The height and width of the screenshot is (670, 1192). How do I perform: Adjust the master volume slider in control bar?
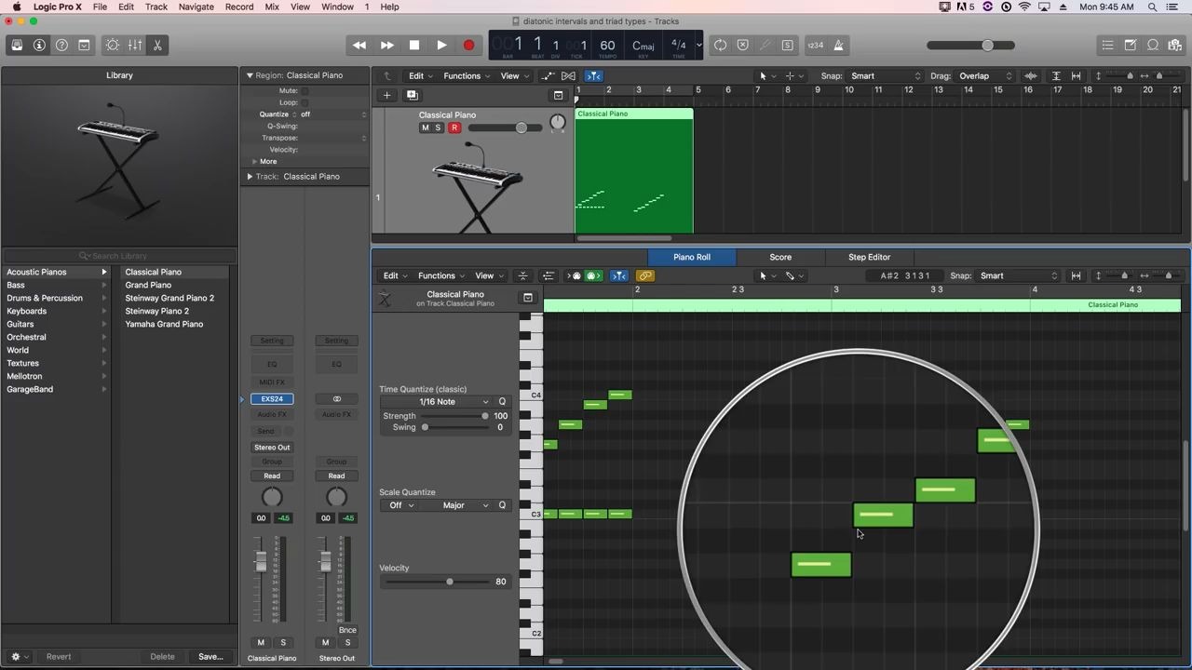(970, 45)
